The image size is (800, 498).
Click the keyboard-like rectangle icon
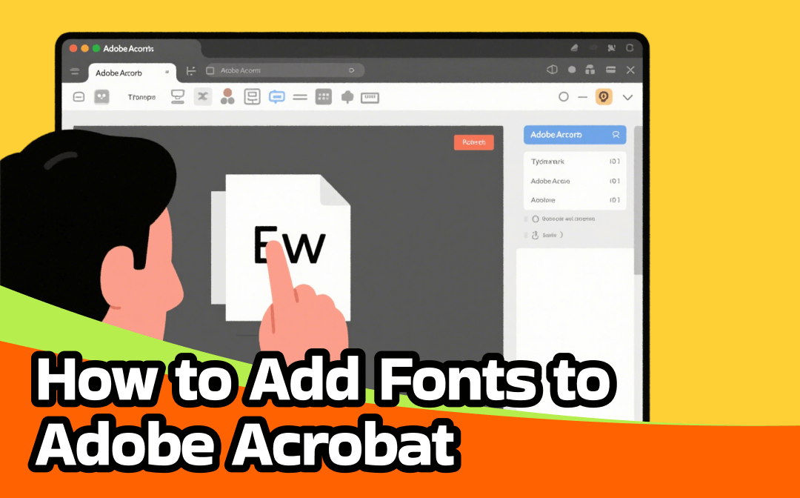370,98
